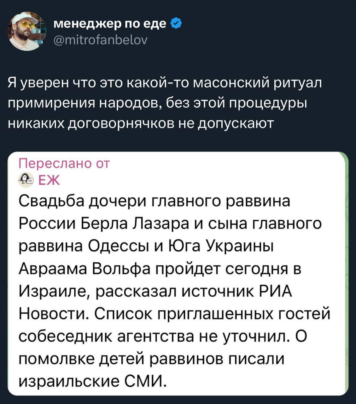Open the @mitrofanbelov handle link

[x=100, y=40]
